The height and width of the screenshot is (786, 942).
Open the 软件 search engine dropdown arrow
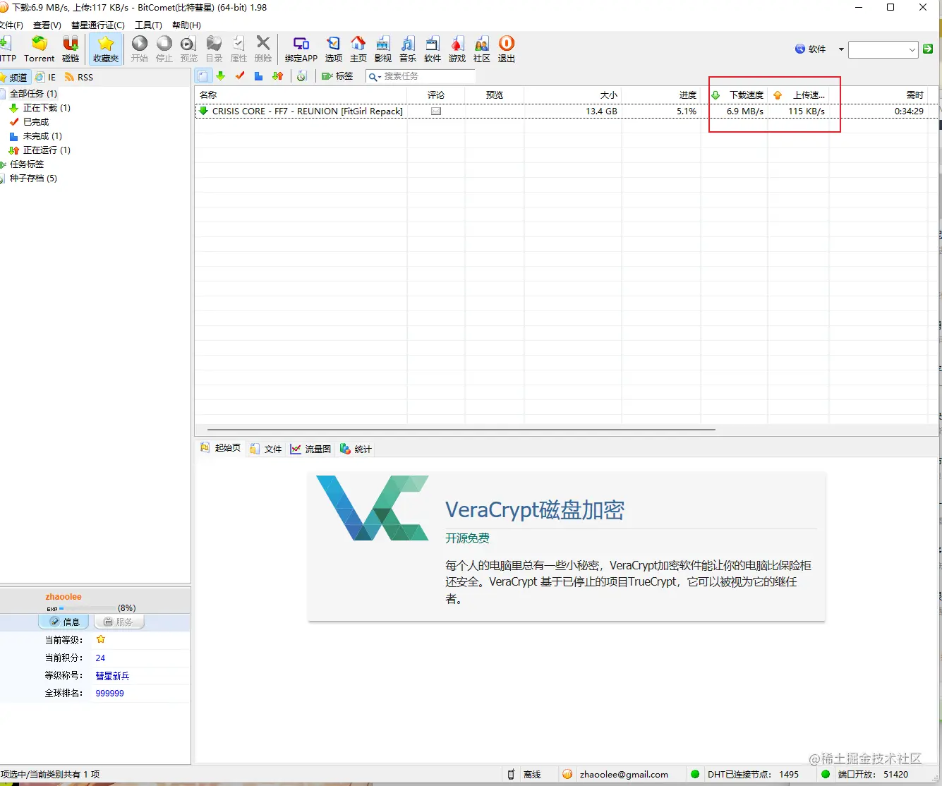(x=841, y=49)
